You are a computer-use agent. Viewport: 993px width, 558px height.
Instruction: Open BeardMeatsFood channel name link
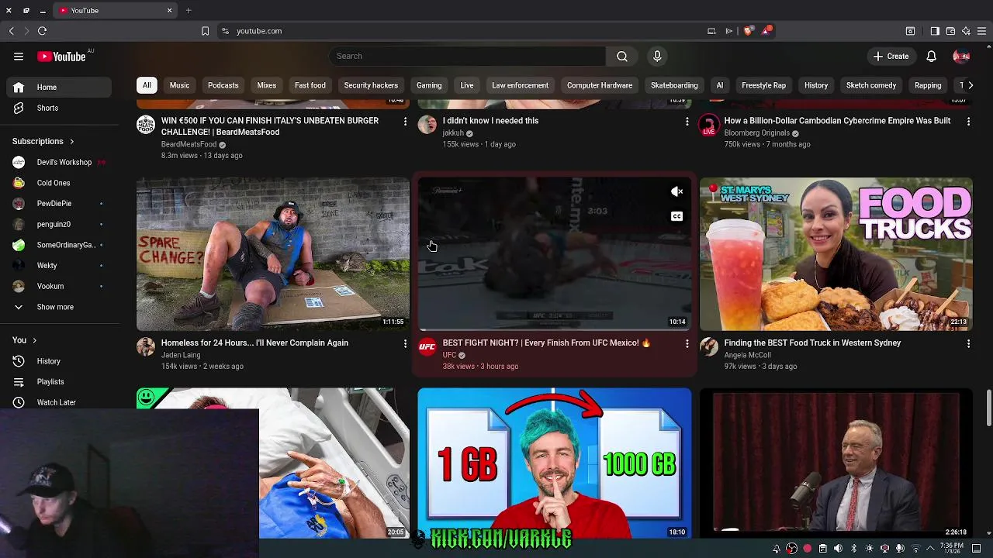tap(189, 144)
